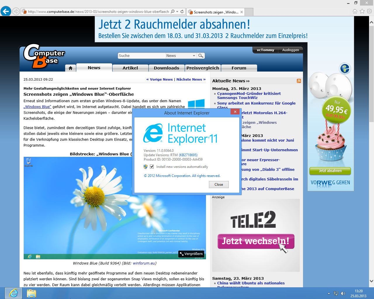Run the site search with the magnifier button
Image resolution: width=374 pixels, height=299 pixels.
click(201, 55)
